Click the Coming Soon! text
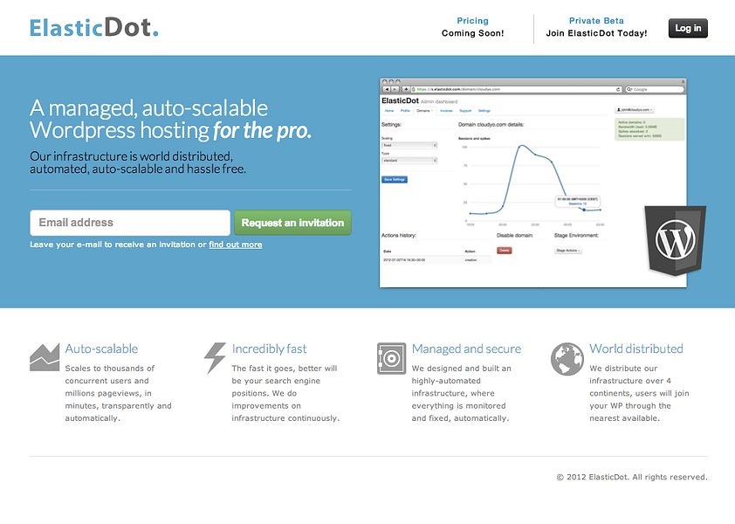This screenshot has width=735, height=524. point(472,33)
